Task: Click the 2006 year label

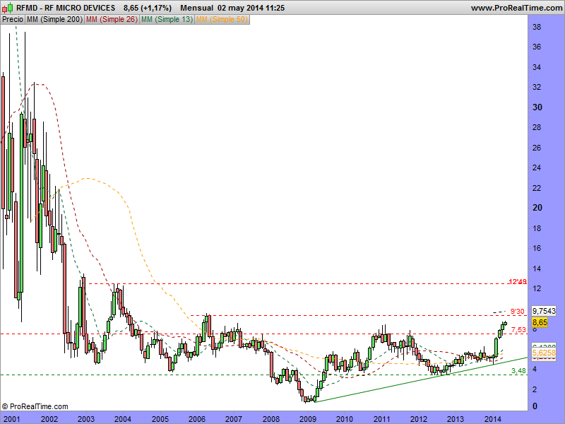Action: point(197,419)
